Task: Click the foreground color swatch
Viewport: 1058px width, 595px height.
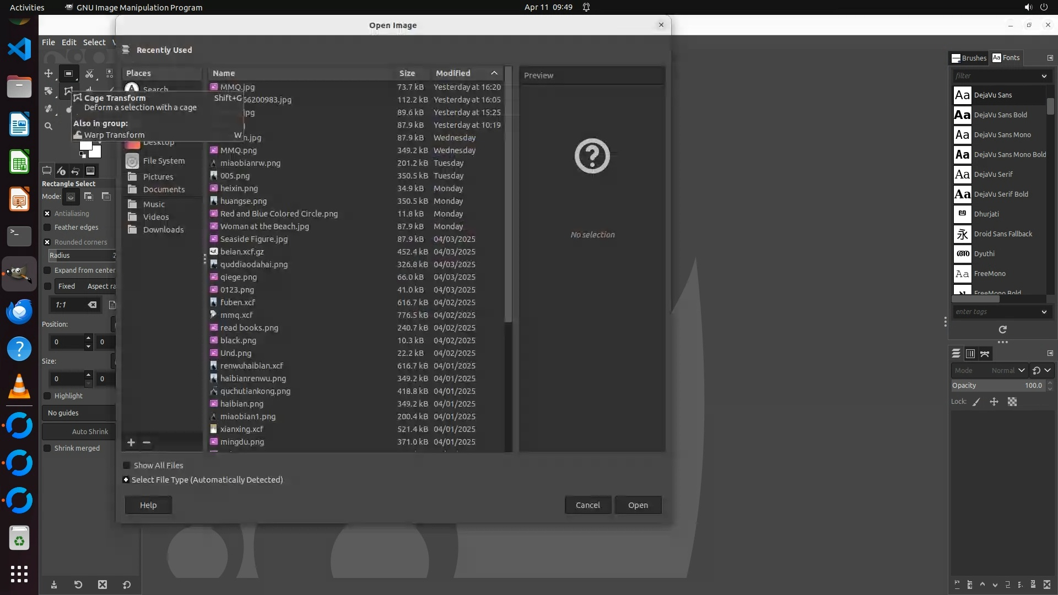Action: pos(85,145)
